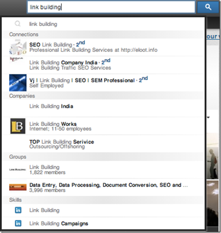Open Link Building group with 1,822 members

103,170
